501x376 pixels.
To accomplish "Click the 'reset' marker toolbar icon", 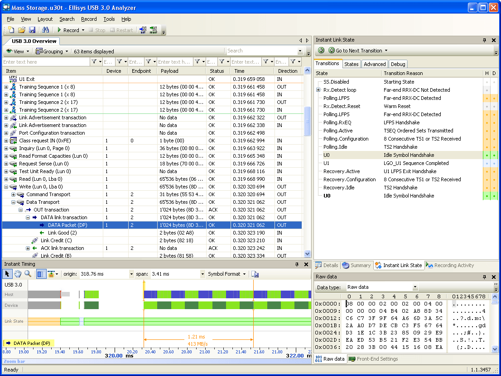I will [x=154, y=30].
